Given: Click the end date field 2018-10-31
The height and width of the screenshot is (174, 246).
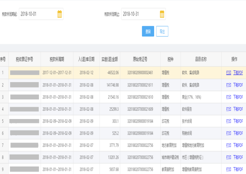Looking at the screenshot, I should click(x=140, y=14).
